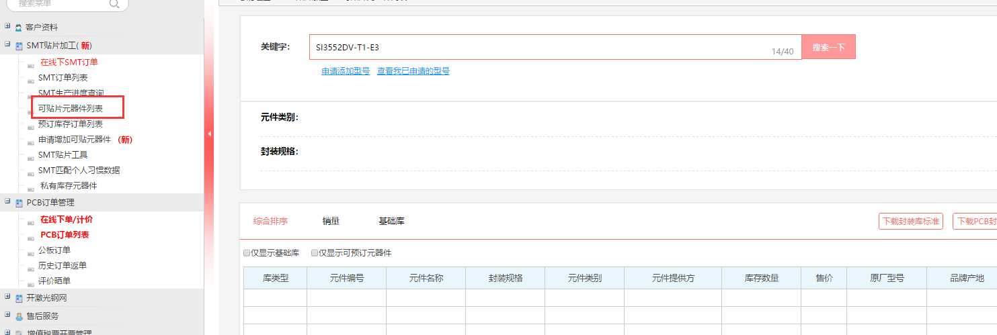Enable 仅显示可预订元器件 checkbox
997x335 pixels.
click(x=315, y=253)
